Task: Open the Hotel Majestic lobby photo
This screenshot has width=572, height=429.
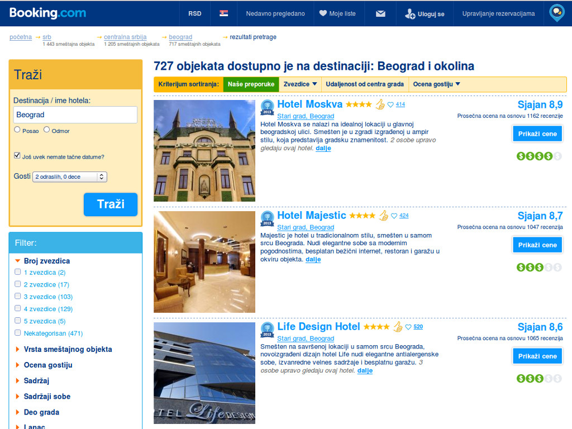Action: (x=204, y=262)
